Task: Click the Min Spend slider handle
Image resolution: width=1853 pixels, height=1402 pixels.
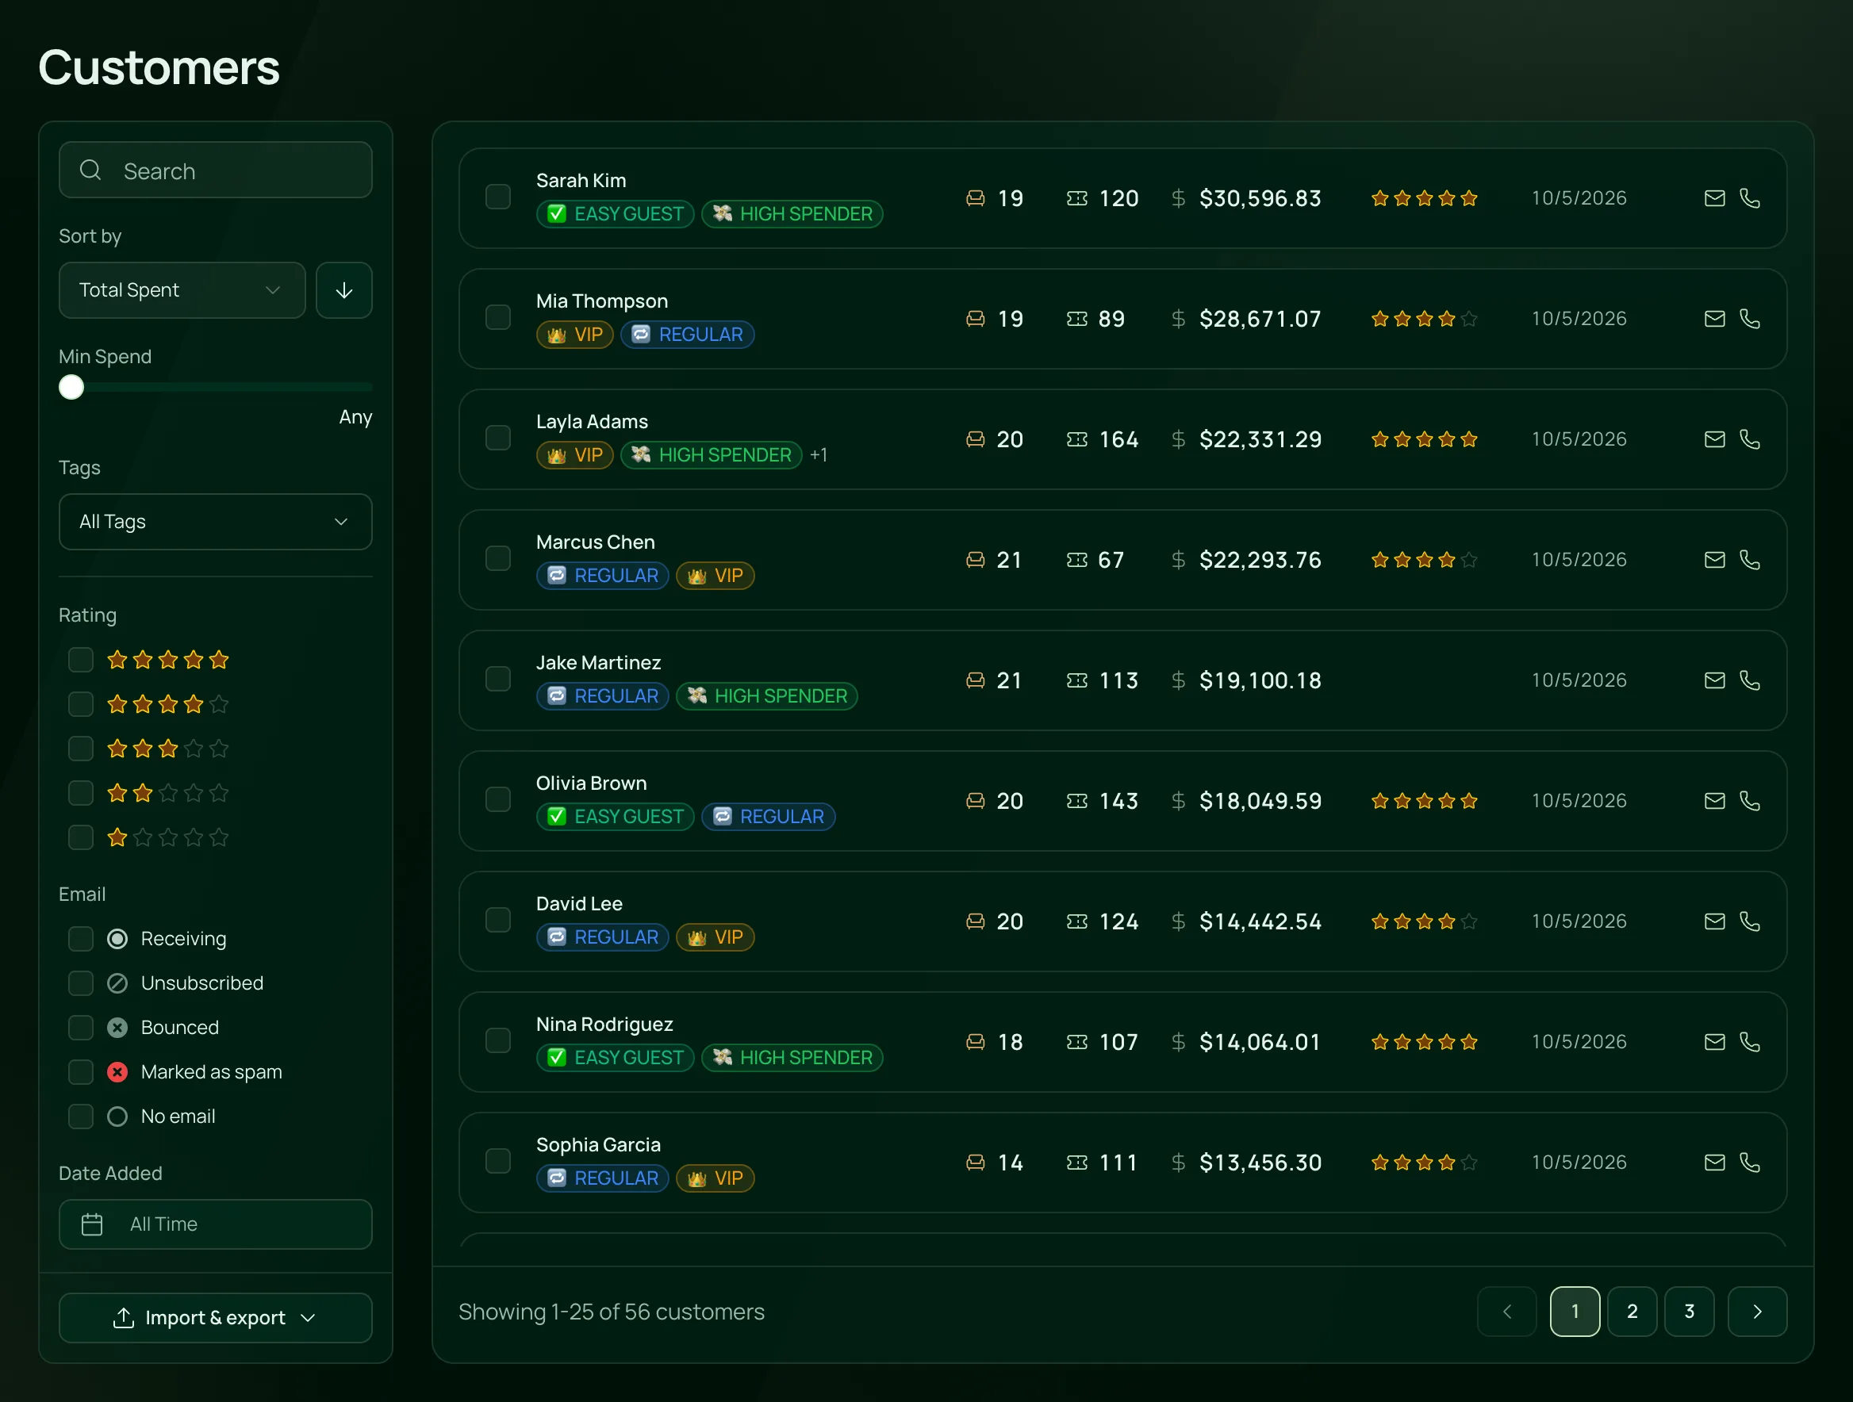Action: pyautogui.click(x=71, y=388)
